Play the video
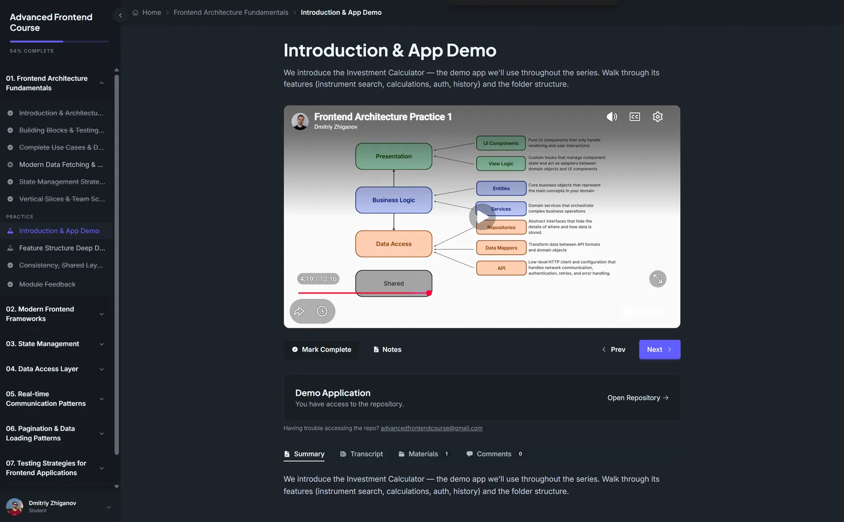This screenshot has width=844, height=522. click(x=482, y=216)
